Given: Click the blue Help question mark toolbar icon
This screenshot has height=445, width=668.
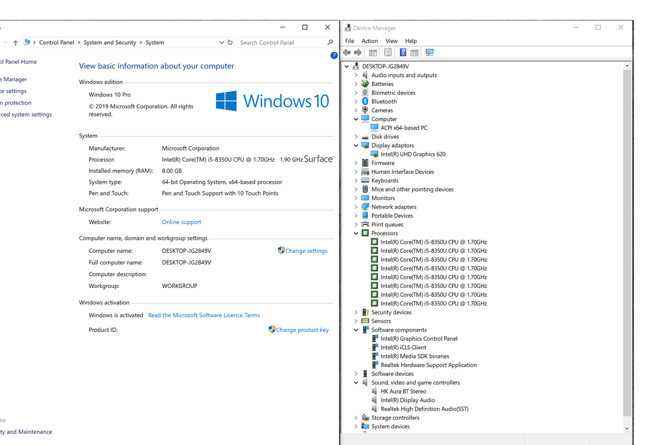Looking at the screenshot, I should (402, 52).
